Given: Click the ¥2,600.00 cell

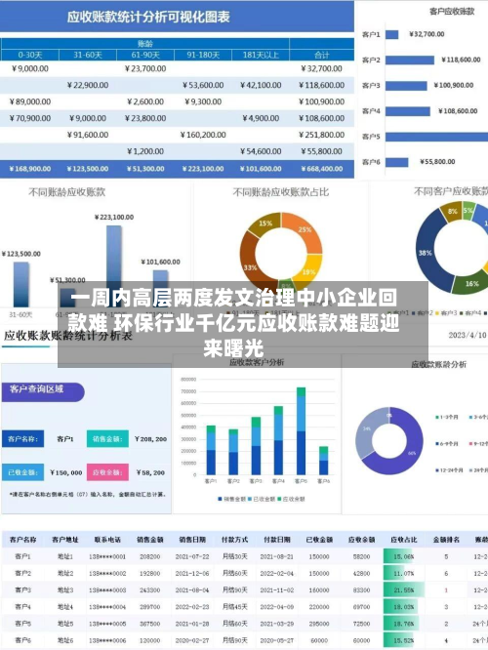Looking at the screenshot, I should coord(145,102).
